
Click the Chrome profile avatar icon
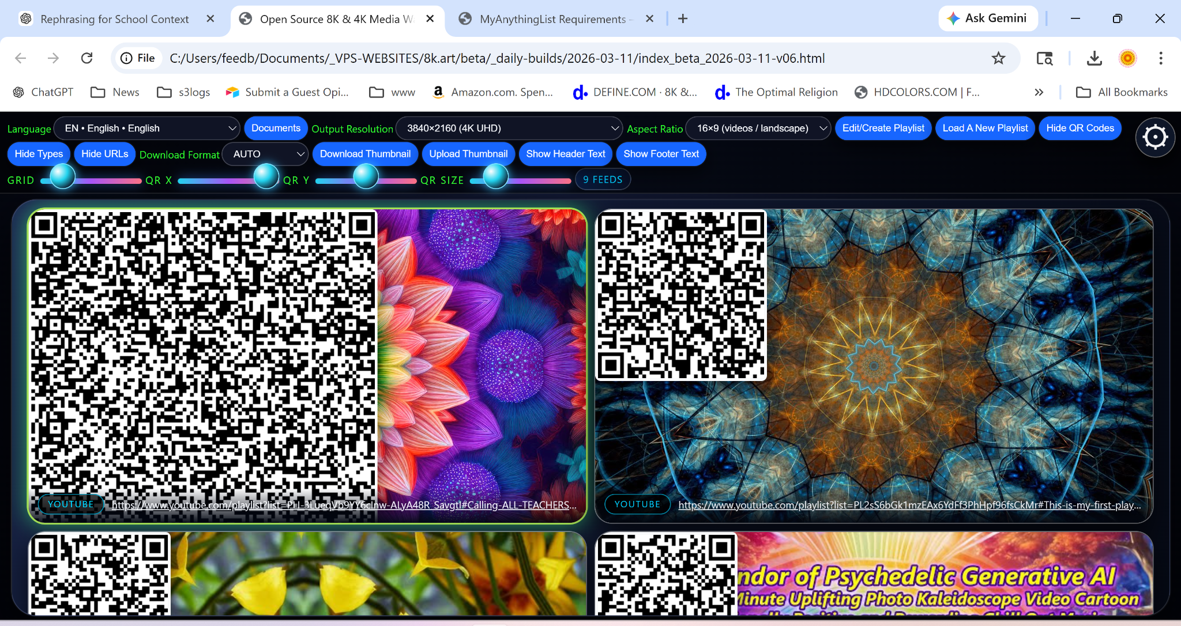1127,58
